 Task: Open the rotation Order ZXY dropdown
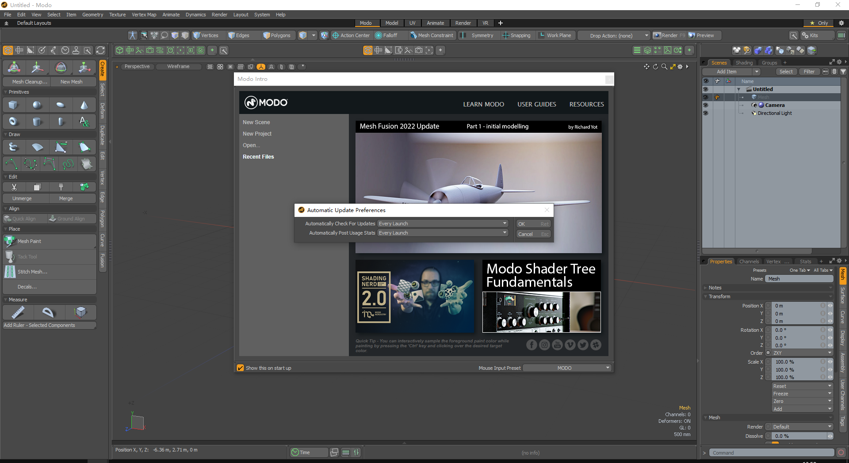(x=802, y=353)
